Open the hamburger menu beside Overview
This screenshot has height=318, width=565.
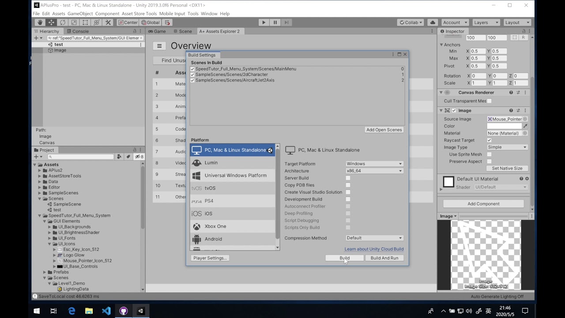coord(159,46)
